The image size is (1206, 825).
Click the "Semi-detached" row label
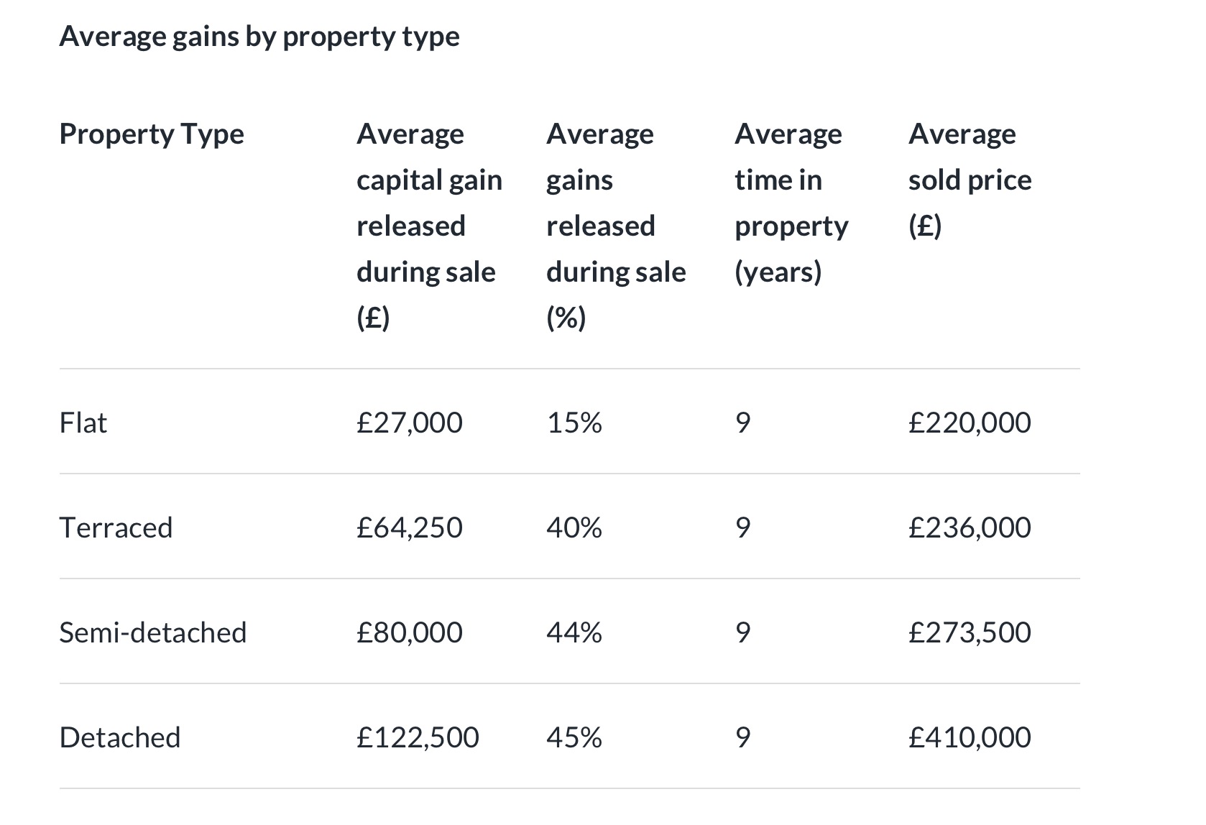click(152, 632)
